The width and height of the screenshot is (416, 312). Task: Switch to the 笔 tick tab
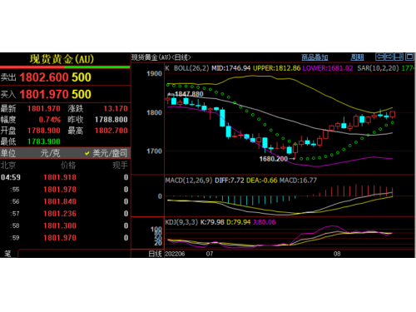8,254
